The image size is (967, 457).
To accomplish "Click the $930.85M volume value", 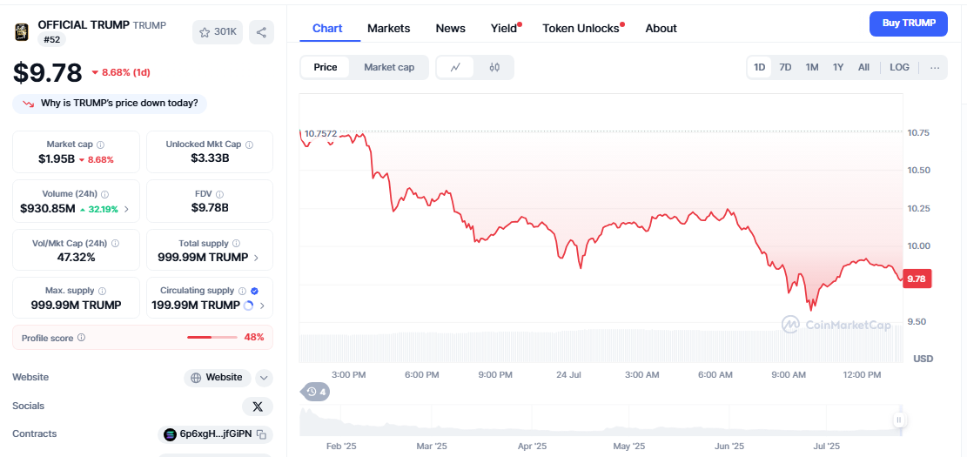I will coord(48,209).
